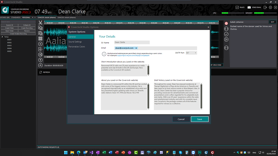This screenshot has height=156, width=278.
Task: Click the red record button
Action: (226, 23)
